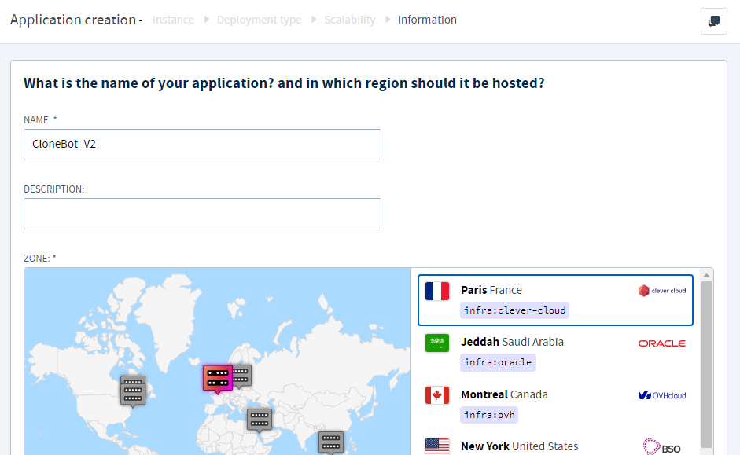Click the North America server marker on map
This screenshot has width=740, height=455.
tap(133, 391)
